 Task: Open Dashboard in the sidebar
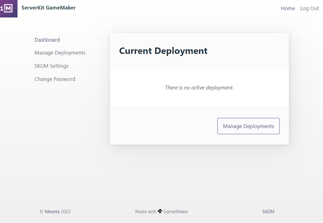point(47,40)
